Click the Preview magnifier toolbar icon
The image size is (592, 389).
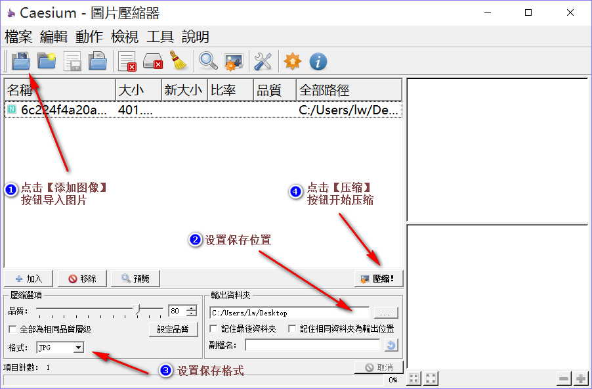click(209, 61)
